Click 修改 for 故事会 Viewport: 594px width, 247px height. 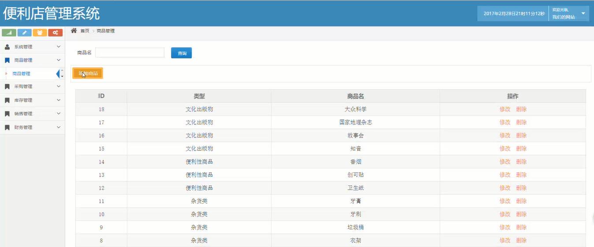pos(505,135)
